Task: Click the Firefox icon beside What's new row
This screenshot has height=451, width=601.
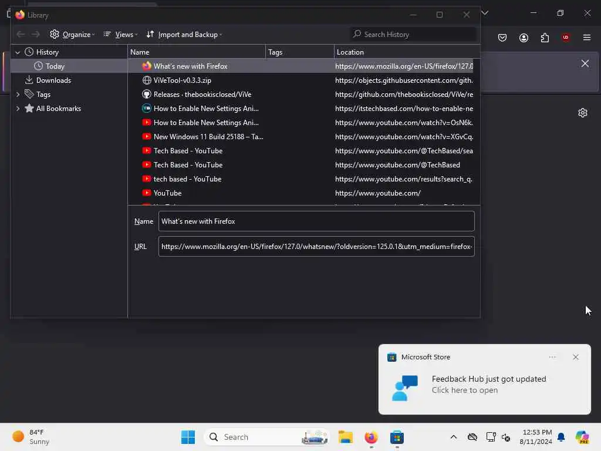Action: point(146,66)
